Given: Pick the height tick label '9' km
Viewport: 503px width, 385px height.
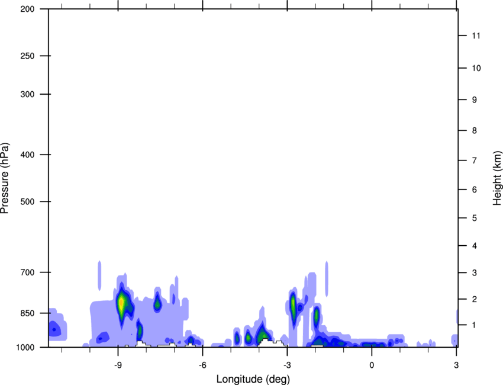Looking at the screenshot, I should tap(474, 100).
